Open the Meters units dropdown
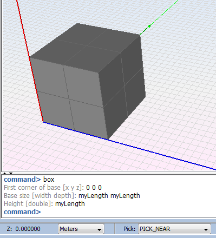 click(x=81, y=229)
